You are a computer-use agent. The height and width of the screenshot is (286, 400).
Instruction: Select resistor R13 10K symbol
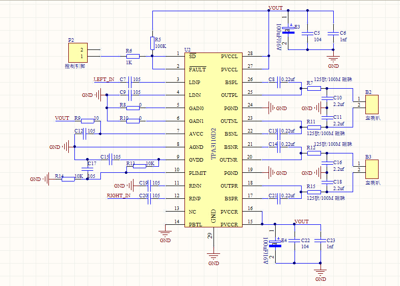[x=140, y=166]
